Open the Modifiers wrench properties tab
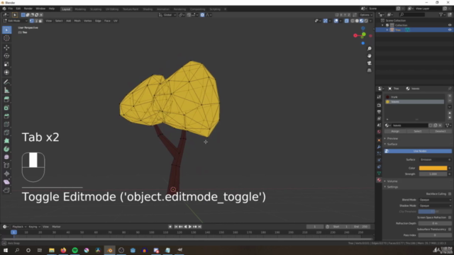Viewport: 454px width, 255px height. pos(379,147)
